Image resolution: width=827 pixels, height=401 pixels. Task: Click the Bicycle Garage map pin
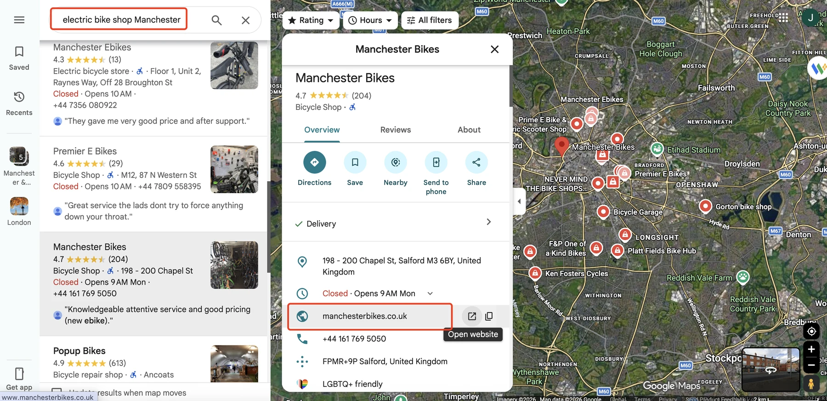pos(603,212)
